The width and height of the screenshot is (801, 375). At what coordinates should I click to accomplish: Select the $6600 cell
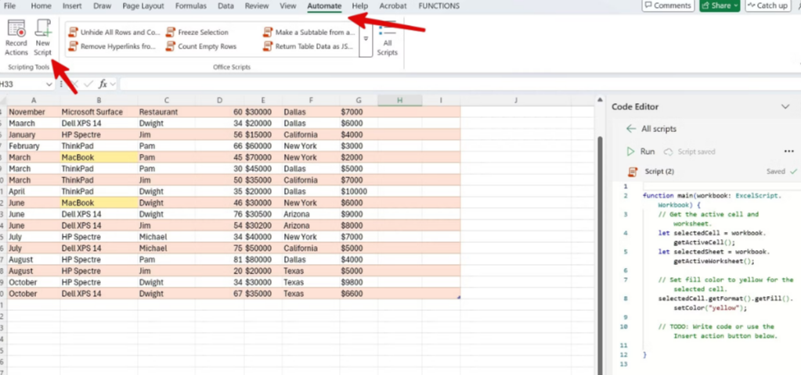pos(359,294)
